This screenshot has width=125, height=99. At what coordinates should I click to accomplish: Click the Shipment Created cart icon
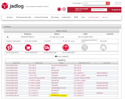tap(28, 48)
